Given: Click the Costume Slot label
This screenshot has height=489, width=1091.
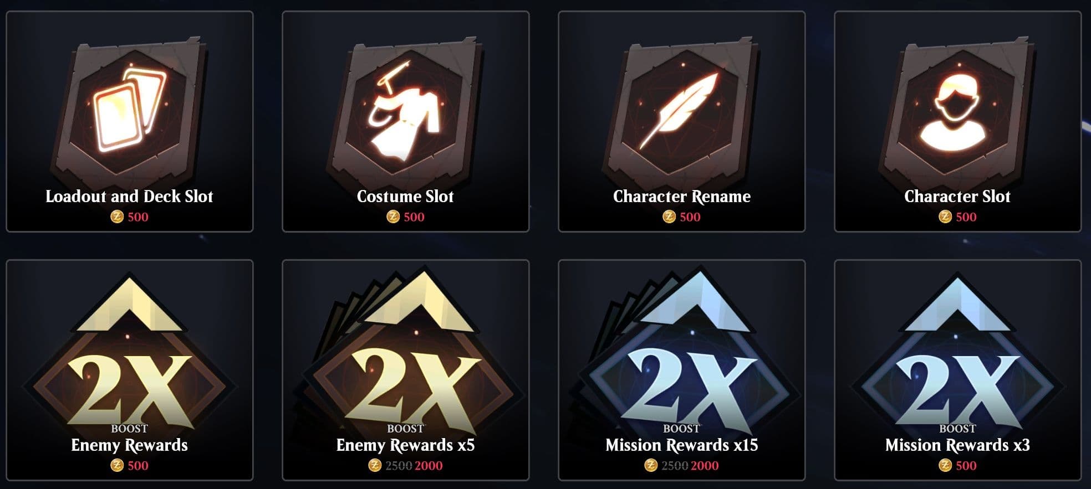Looking at the screenshot, I should click(x=405, y=197).
